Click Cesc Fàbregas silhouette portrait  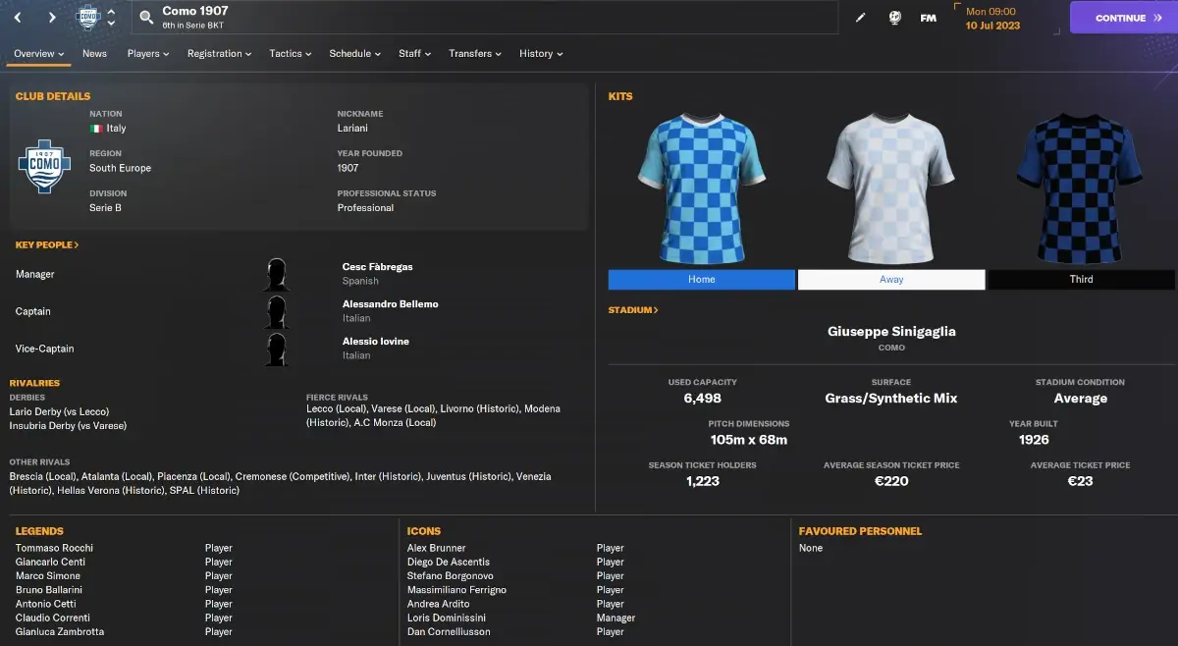[x=277, y=274]
